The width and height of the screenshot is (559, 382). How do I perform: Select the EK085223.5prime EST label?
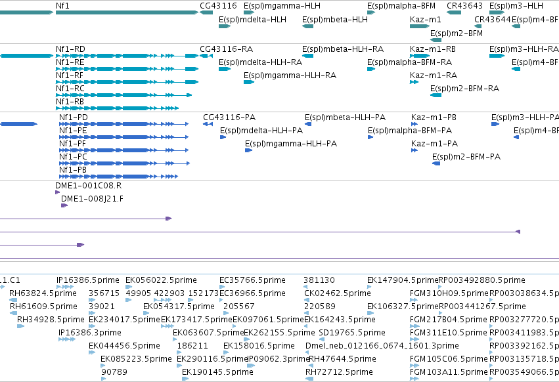(136, 359)
